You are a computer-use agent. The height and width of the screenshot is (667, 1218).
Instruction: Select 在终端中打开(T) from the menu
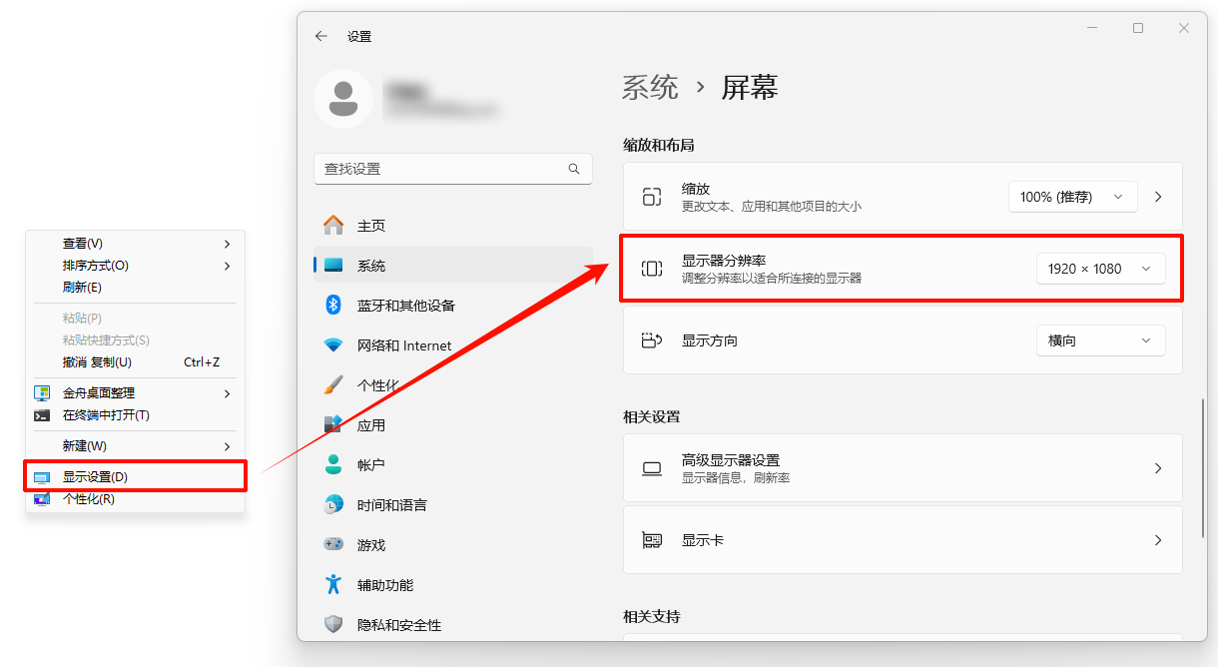click(x=107, y=414)
